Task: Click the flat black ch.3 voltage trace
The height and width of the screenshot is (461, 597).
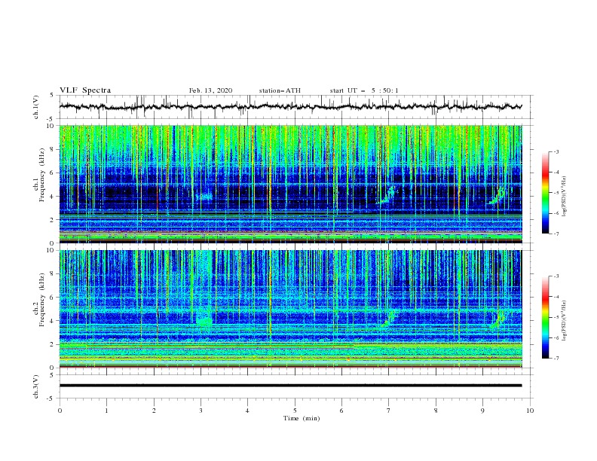Action: pyautogui.click(x=290, y=386)
